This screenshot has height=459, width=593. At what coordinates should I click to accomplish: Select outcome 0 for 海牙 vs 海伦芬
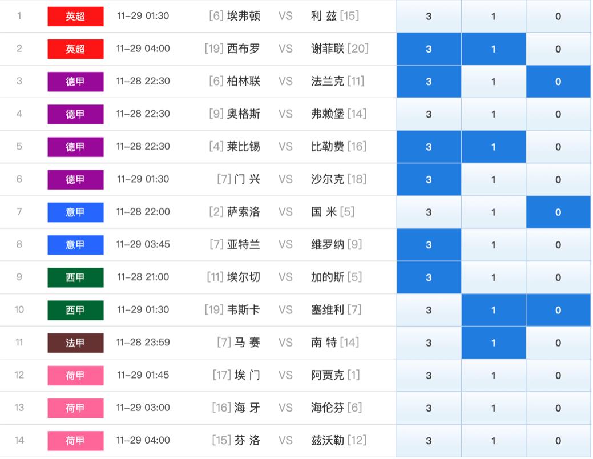coord(558,408)
